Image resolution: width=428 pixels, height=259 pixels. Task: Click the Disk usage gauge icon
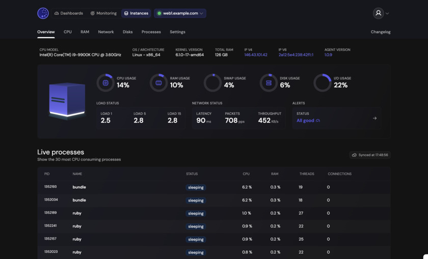coord(269,82)
